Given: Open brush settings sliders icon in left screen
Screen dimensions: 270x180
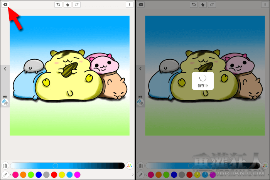Looking at the screenshot, I should click(x=5, y=166).
